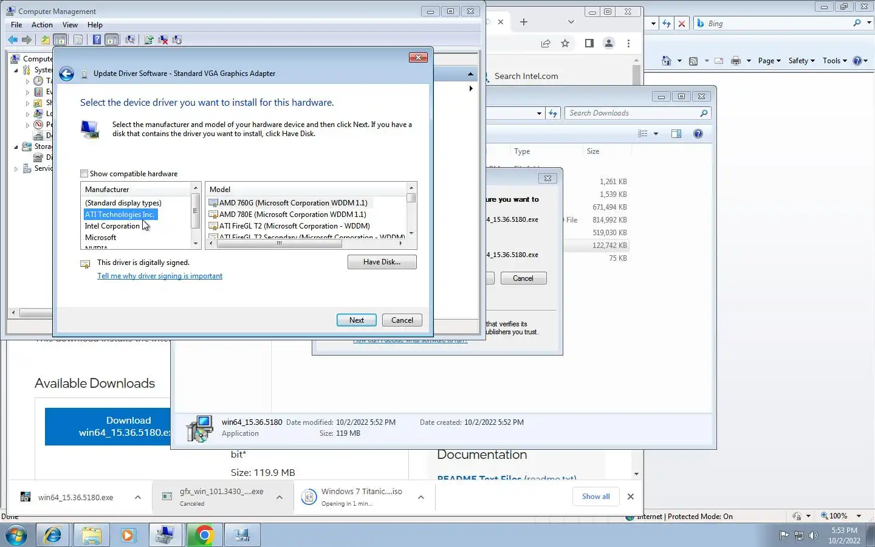Viewport: 875px width, 547px height.
Task: Click the Properties toolbar icon in Computer Management
Action: tap(78, 40)
